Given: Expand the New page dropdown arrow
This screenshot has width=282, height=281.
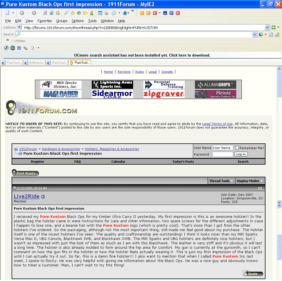Looking at the screenshot, I should click(x=13, y=13).
